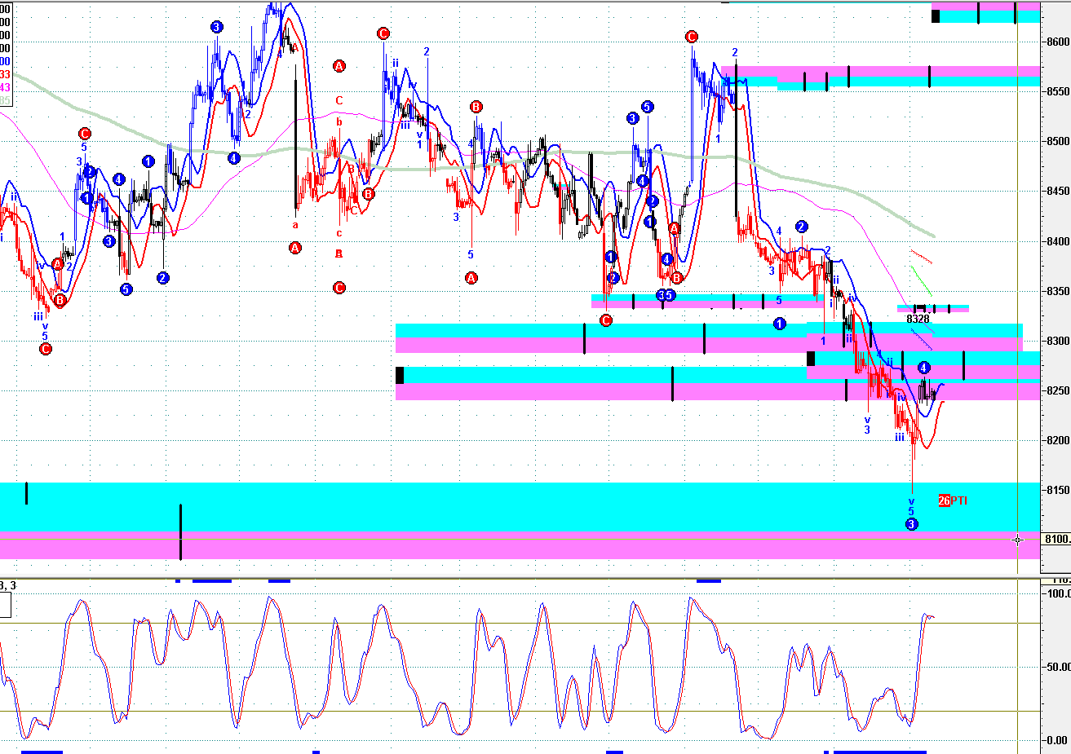1071x754 pixels.
Task: Click the long blue bar under the oscillator's right side
Action: click(879, 752)
